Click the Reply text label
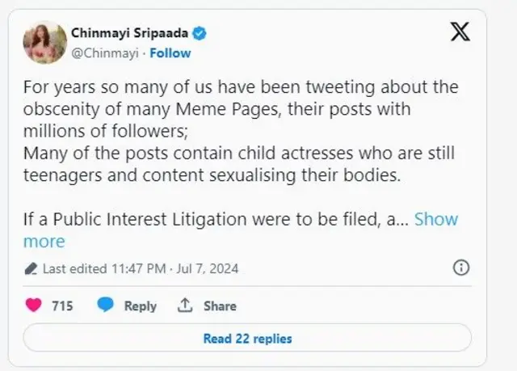The width and height of the screenshot is (517, 371). [140, 306]
